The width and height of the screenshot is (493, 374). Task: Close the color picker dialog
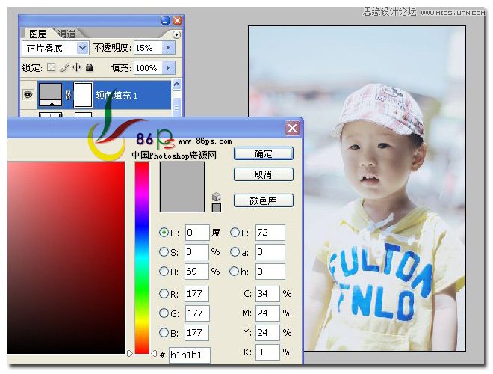pos(292,128)
